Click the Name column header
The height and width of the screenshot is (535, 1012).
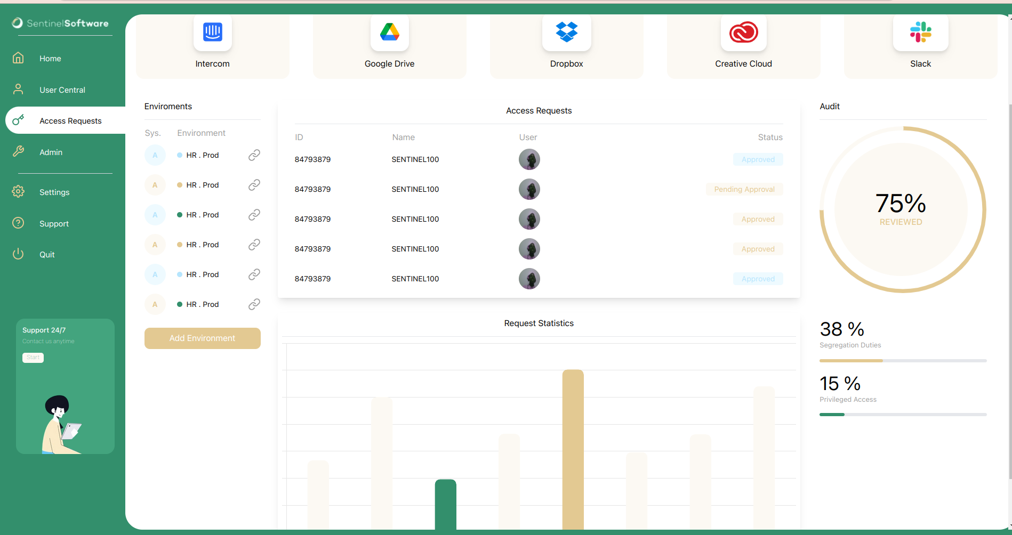pos(404,137)
